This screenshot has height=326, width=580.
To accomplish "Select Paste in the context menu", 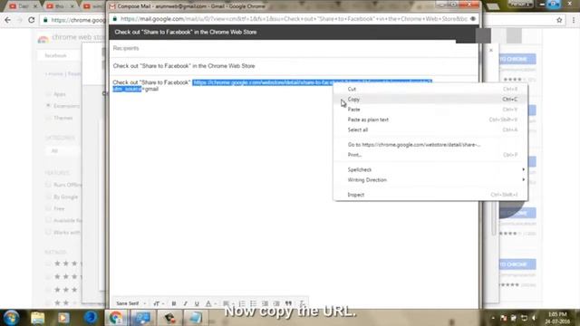I will (430, 110).
